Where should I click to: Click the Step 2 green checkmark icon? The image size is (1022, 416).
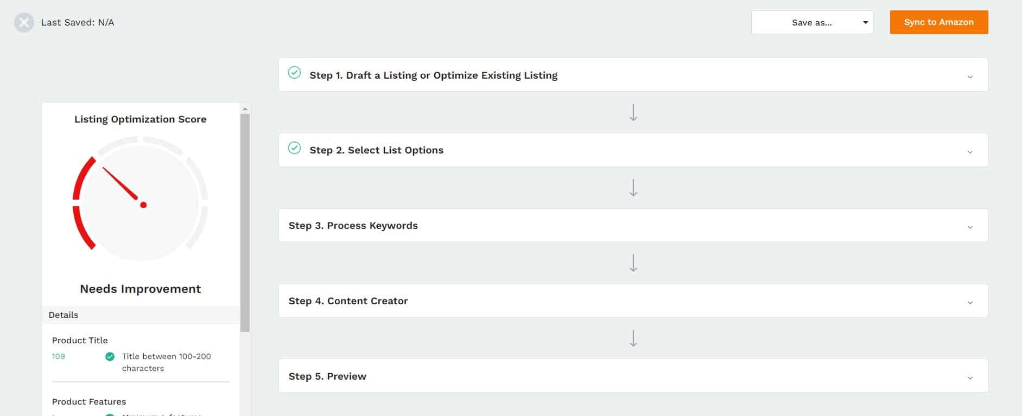pos(294,148)
